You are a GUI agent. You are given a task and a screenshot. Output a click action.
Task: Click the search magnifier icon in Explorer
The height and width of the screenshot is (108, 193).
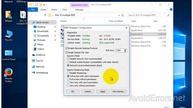click(x=168, y=15)
